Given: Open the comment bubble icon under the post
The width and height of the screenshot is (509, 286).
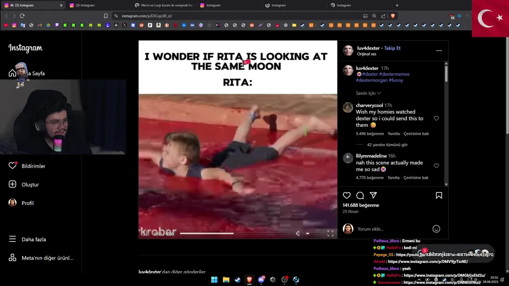Looking at the screenshot, I should click(360, 195).
